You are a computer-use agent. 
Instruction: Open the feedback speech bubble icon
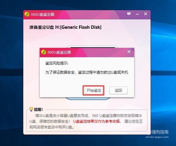pos(129,14)
